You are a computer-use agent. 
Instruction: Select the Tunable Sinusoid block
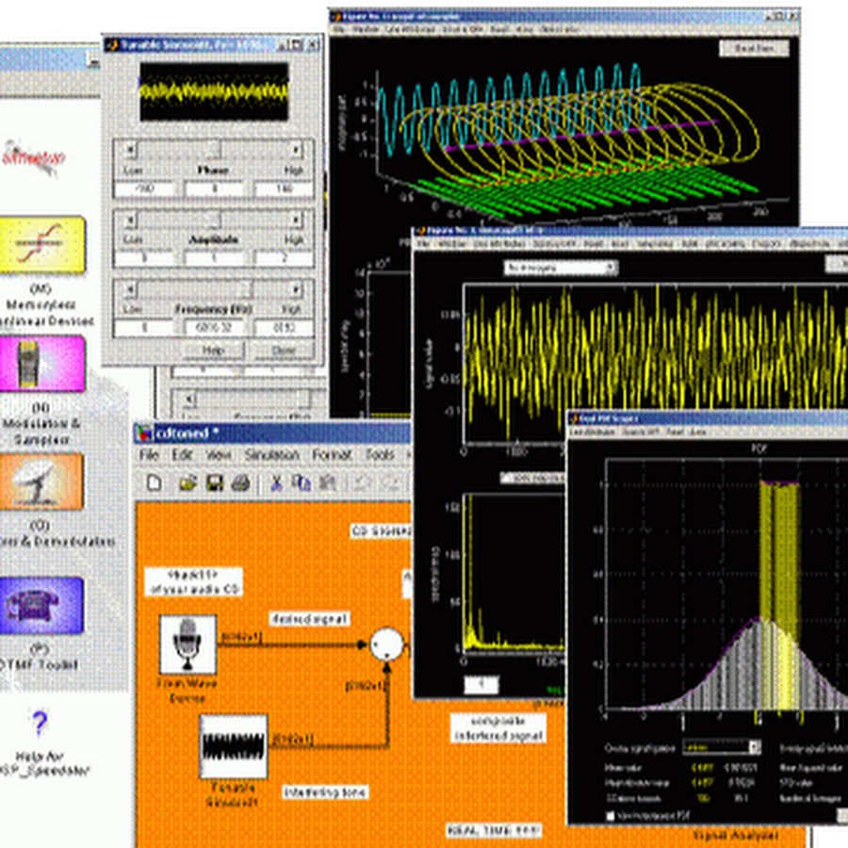[x=234, y=747]
